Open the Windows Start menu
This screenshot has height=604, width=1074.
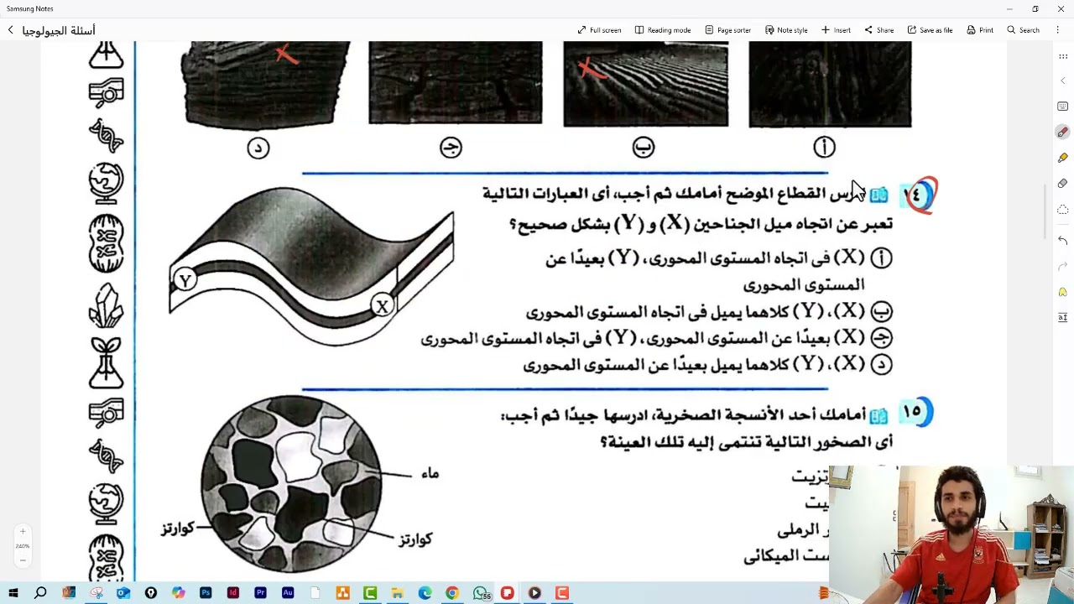(13, 593)
